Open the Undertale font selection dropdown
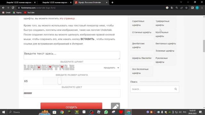The height and width of the screenshot is (115, 205). (x=72, y=68)
